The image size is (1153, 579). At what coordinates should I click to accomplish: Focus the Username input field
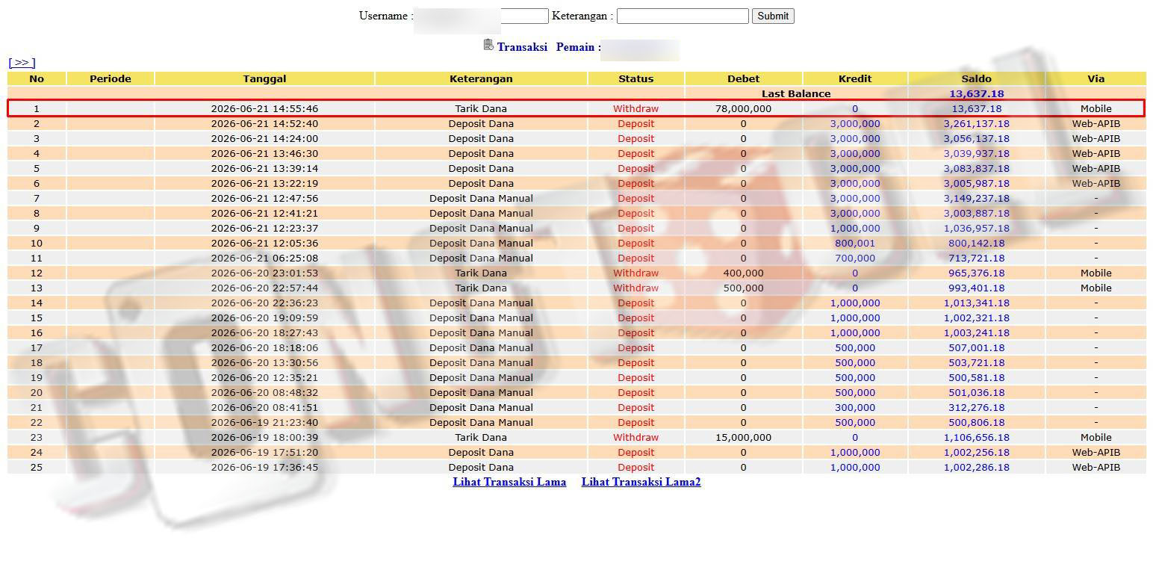pos(482,16)
